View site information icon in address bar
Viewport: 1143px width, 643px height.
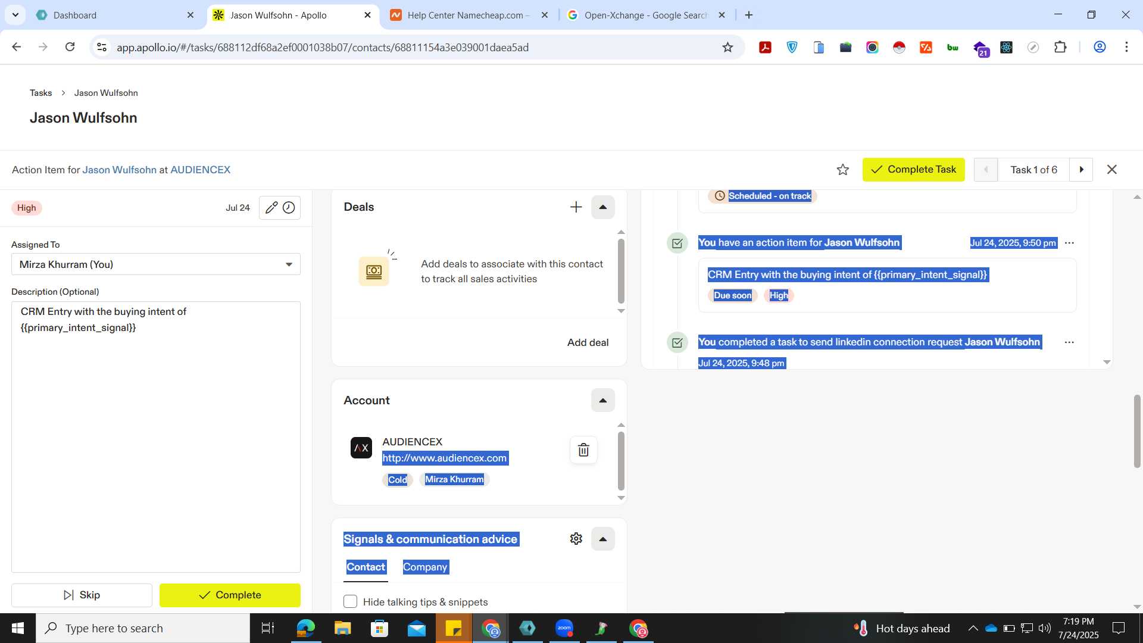[102, 48]
